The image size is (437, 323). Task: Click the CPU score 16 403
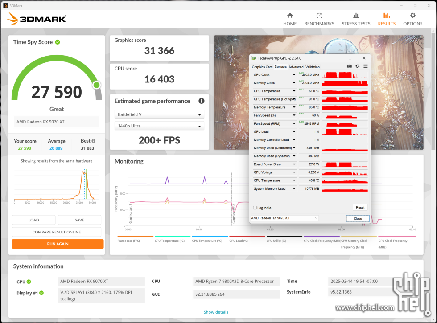pos(160,79)
